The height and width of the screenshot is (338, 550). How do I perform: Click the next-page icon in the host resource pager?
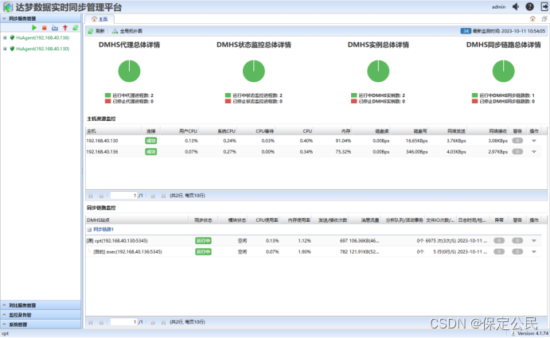coord(153,196)
